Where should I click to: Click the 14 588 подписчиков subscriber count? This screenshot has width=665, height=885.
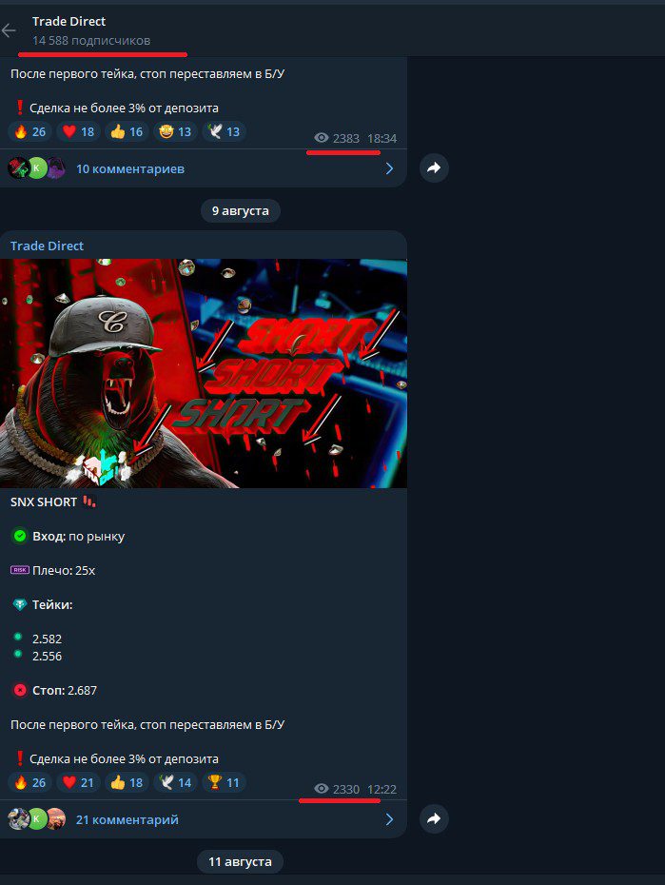pyautogui.click(x=91, y=41)
